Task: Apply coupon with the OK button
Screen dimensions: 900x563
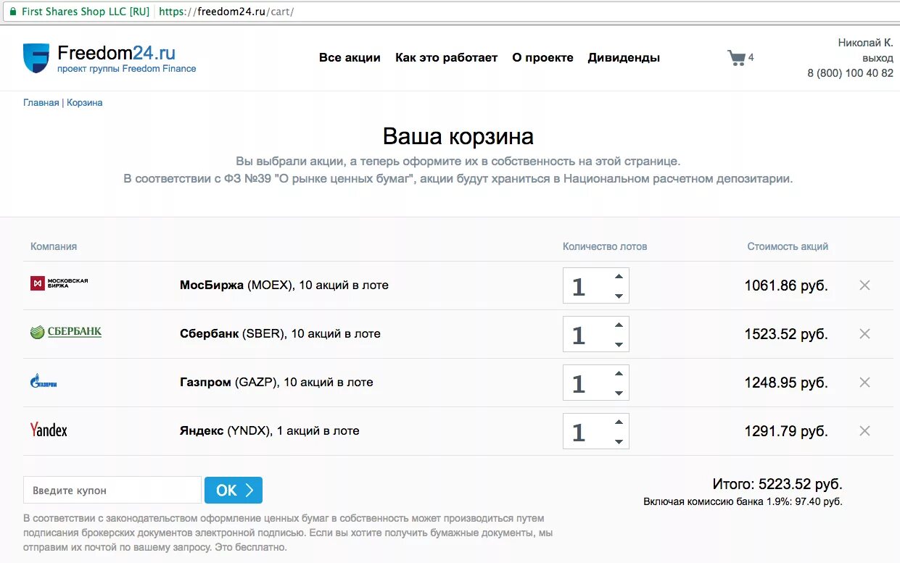Action: (234, 490)
